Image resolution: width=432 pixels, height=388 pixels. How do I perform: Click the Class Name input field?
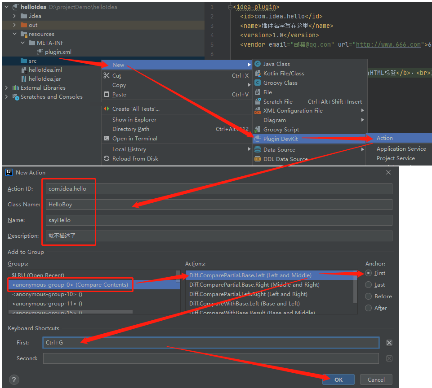pos(219,204)
